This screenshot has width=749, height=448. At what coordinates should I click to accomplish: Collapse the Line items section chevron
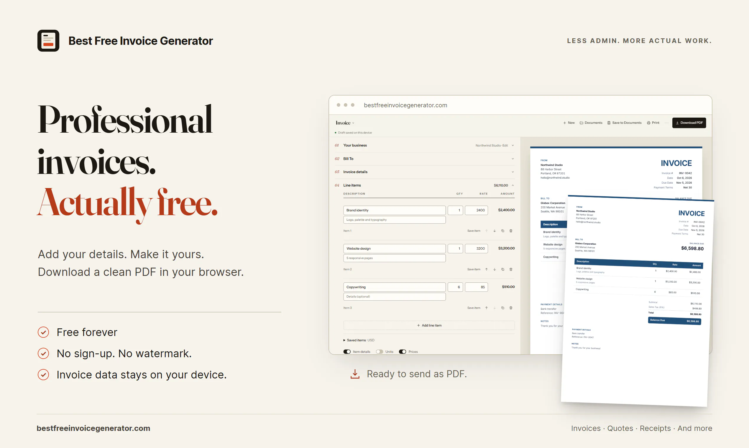point(513,185)
